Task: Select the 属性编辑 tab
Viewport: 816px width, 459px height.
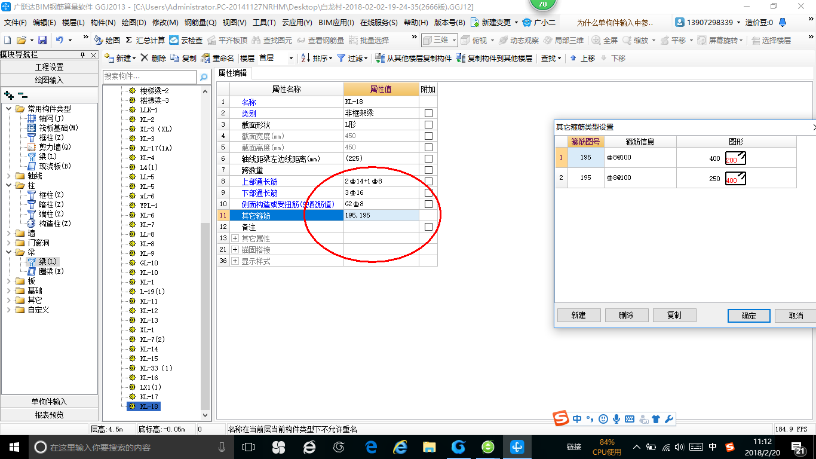Action: (233, 73)
